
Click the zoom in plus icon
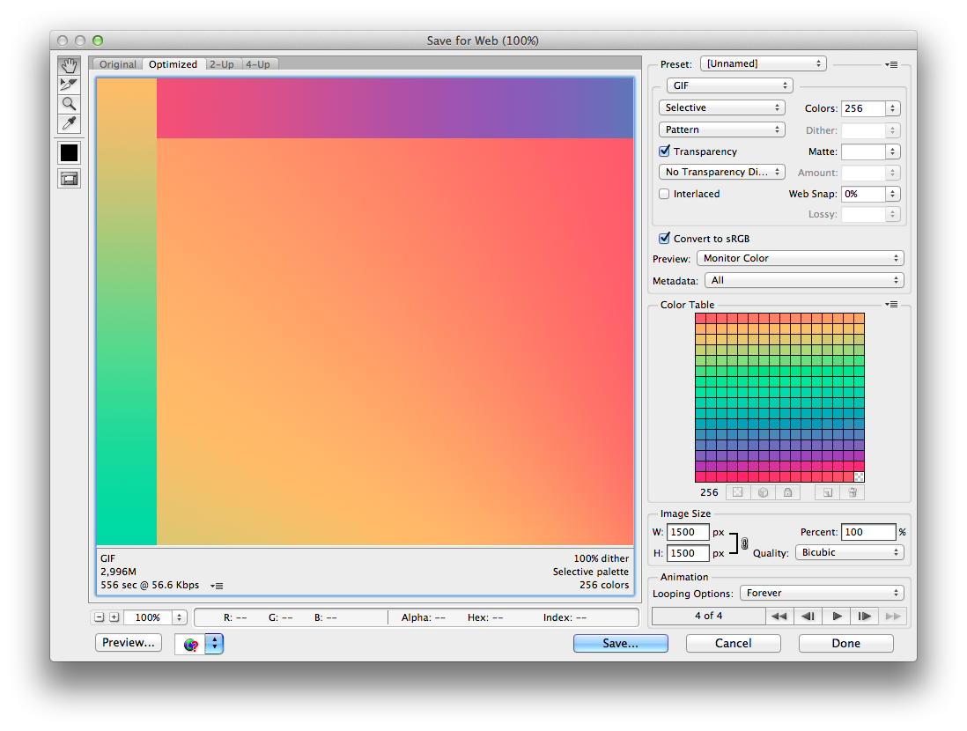(114, 617)
